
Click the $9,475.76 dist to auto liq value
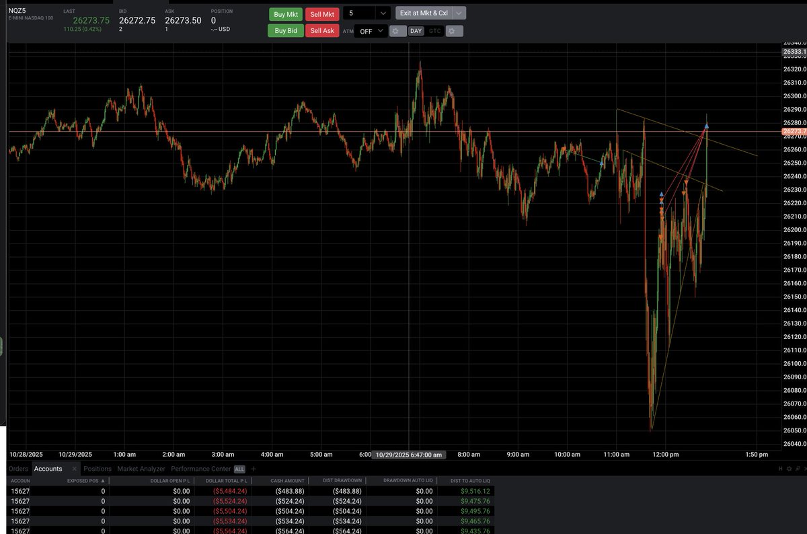(x=475, y=502)
